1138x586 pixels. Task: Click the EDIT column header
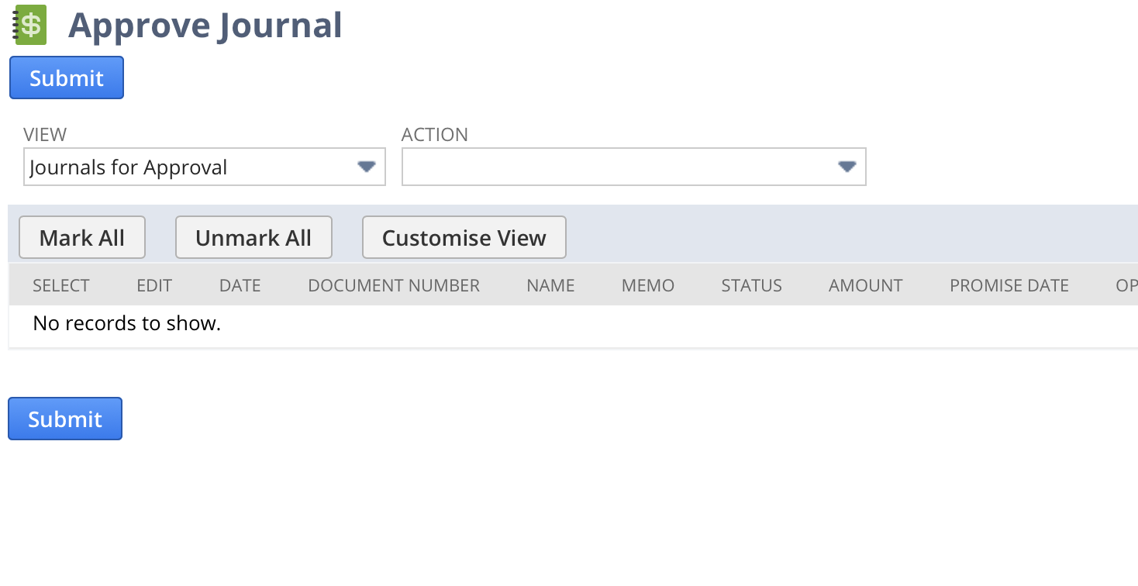point(153,285)
